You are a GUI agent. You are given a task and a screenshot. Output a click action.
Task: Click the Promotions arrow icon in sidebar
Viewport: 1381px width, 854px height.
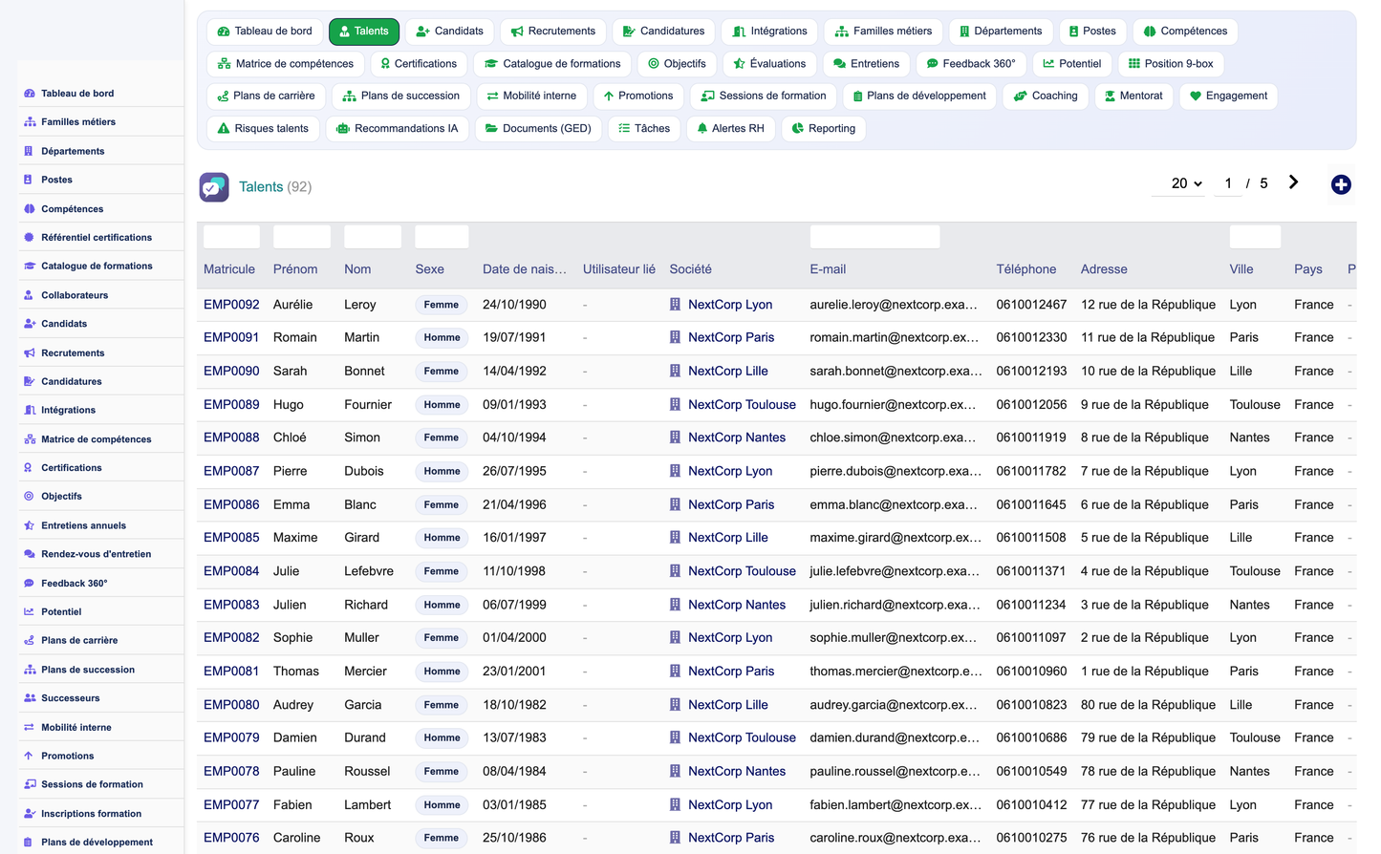click(x=29, y=756)
